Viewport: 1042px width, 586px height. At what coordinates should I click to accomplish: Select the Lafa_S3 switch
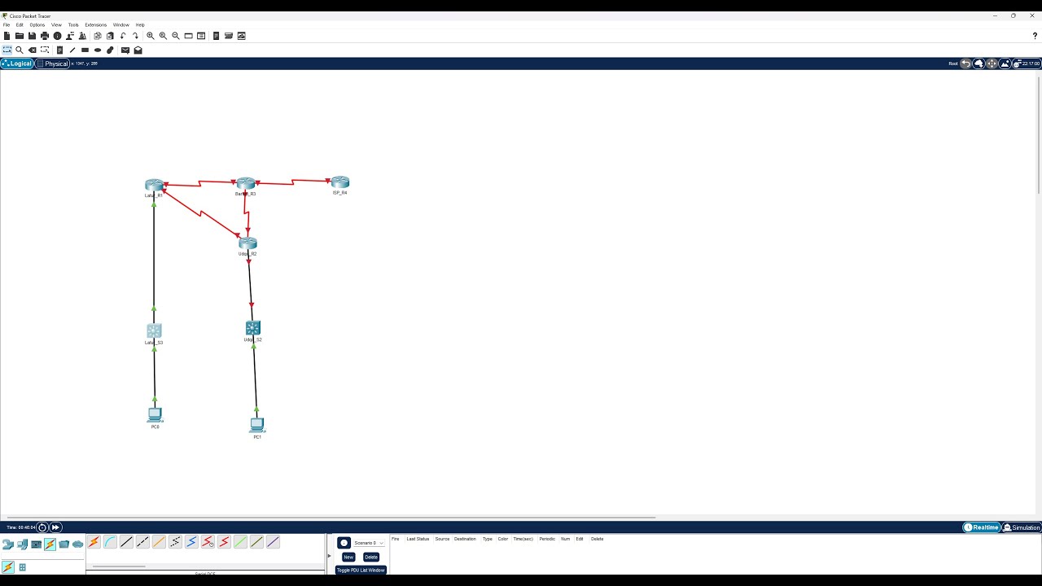pos(154,330)
